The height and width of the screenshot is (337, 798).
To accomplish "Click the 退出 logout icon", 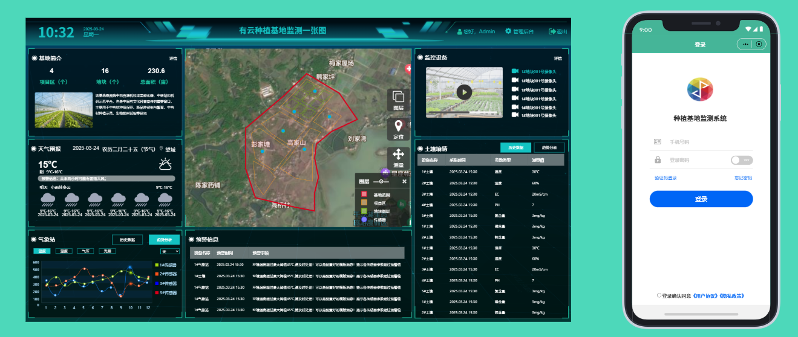I will (x=552, y=31).
